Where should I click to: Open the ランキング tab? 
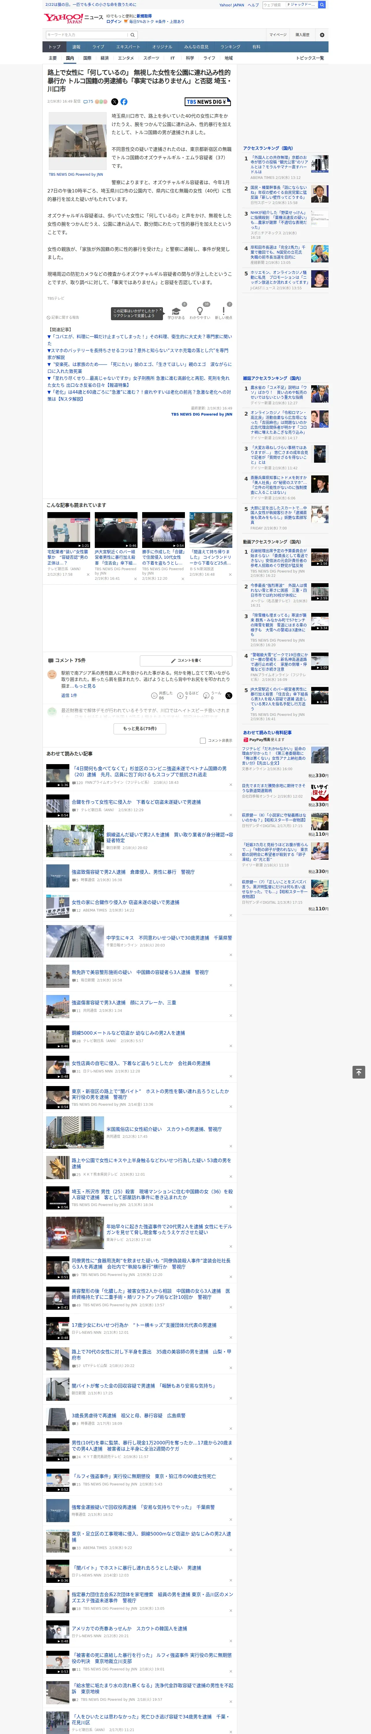pyautogui.click(x=230, y=47)
